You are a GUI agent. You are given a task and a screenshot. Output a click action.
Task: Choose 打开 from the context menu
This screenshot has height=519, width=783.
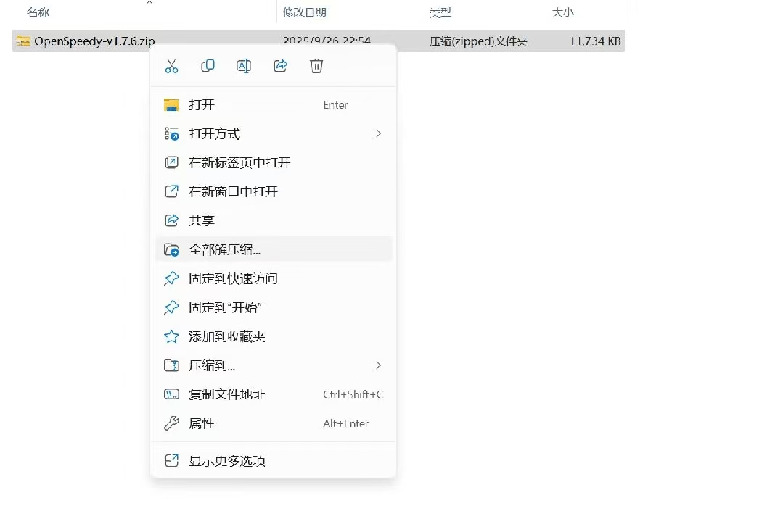[x=202, y=104]
